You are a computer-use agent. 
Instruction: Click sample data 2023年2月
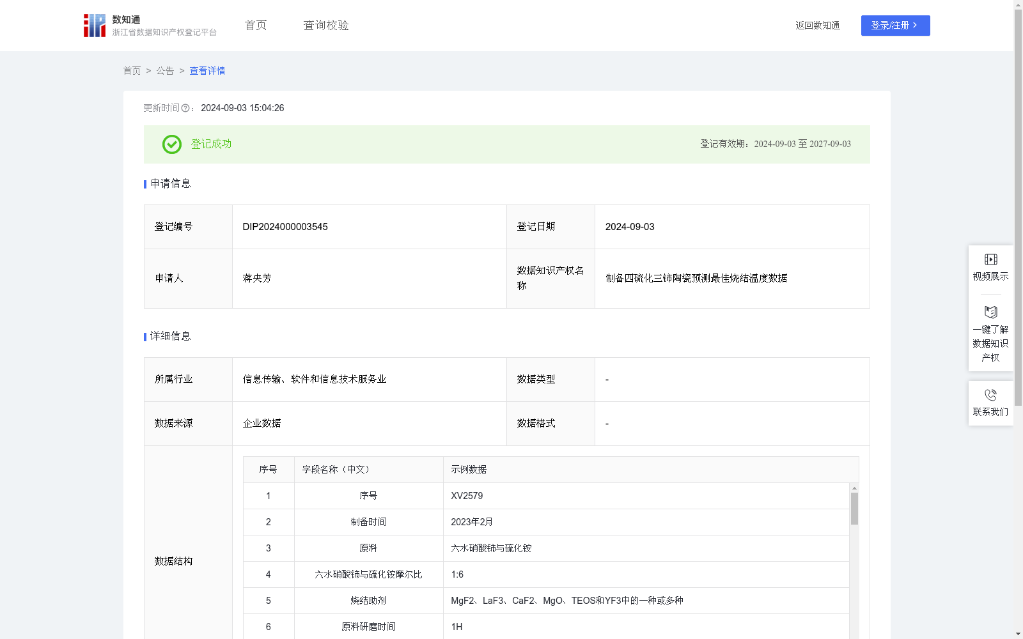472,522
